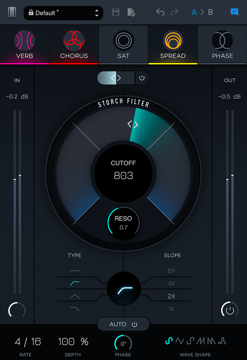Switch to the CHORUS effect tab
Viewport: 247px width, 360px height.
tap(74, 45)
